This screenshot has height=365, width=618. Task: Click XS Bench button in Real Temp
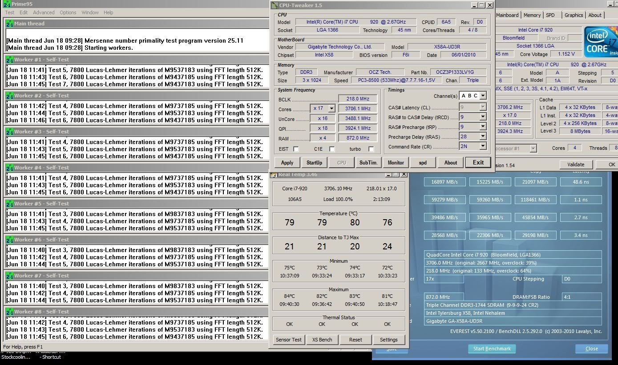point(322,340)
